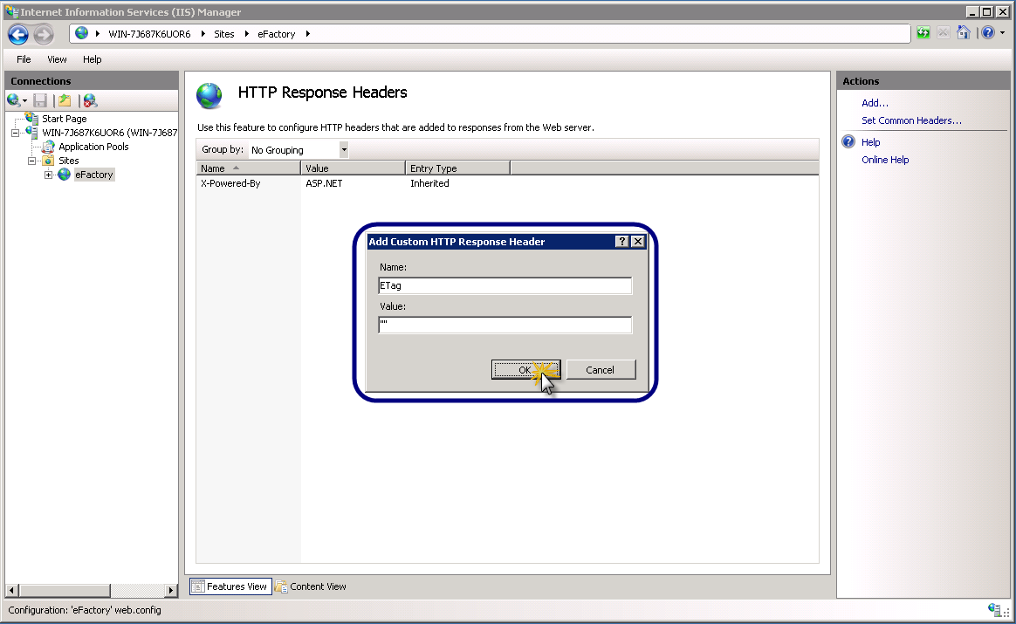Click the ASP.NET value cell
This screenshot has height=624, width=1016.
[x=324, y=183]
